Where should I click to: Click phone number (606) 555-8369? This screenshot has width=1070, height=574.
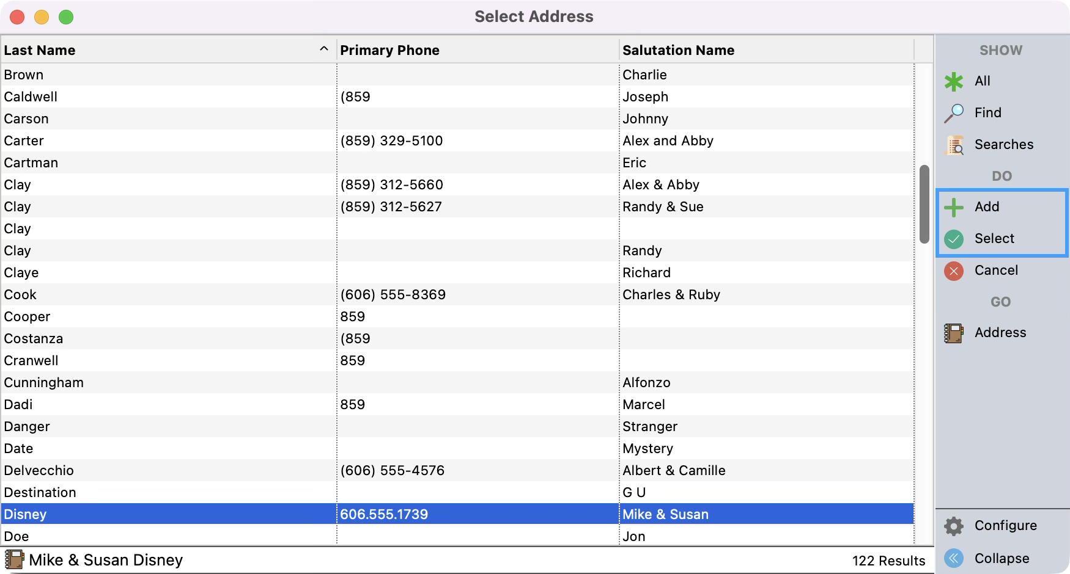(x=393, y=294)
